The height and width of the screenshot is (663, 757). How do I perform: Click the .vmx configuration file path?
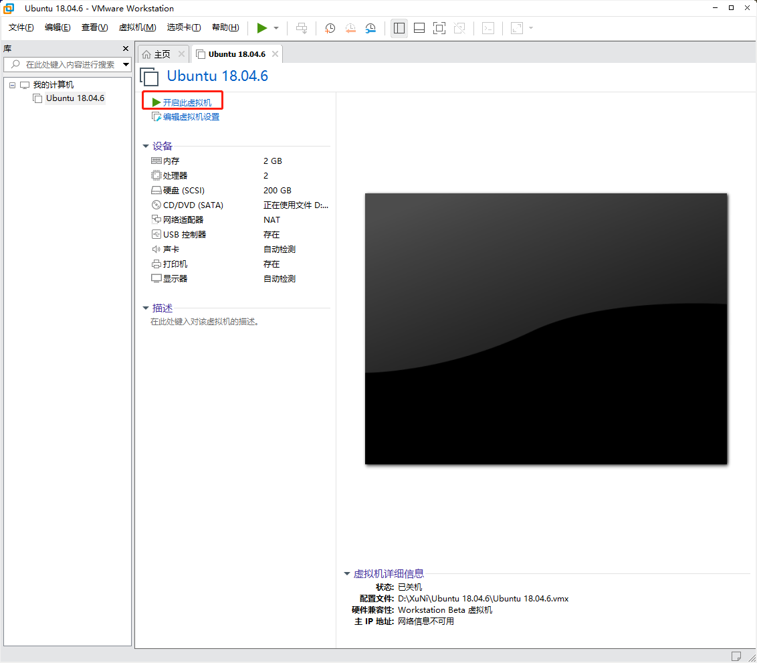483,599
